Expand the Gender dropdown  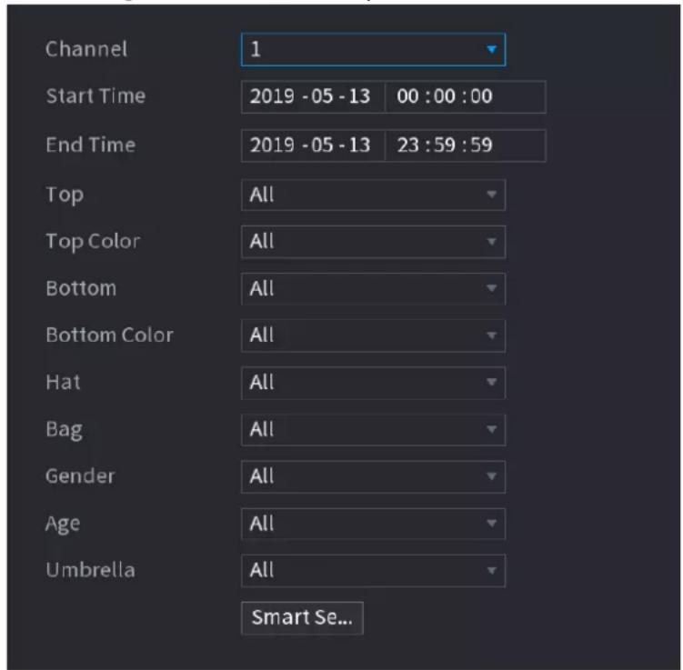point(373,476)
